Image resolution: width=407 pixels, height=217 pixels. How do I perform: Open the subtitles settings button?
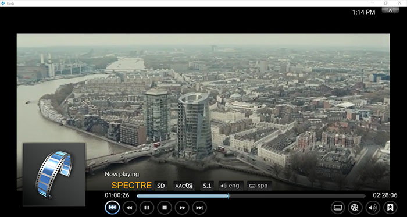338,208
